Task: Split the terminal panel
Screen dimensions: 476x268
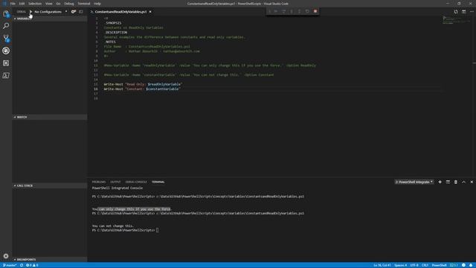Action: click(x=448, y=182)
